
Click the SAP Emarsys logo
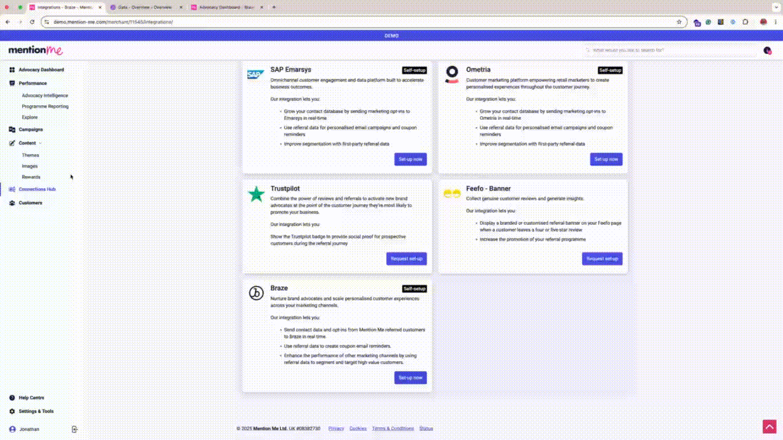pyautogui.click(x=255, y=75)
